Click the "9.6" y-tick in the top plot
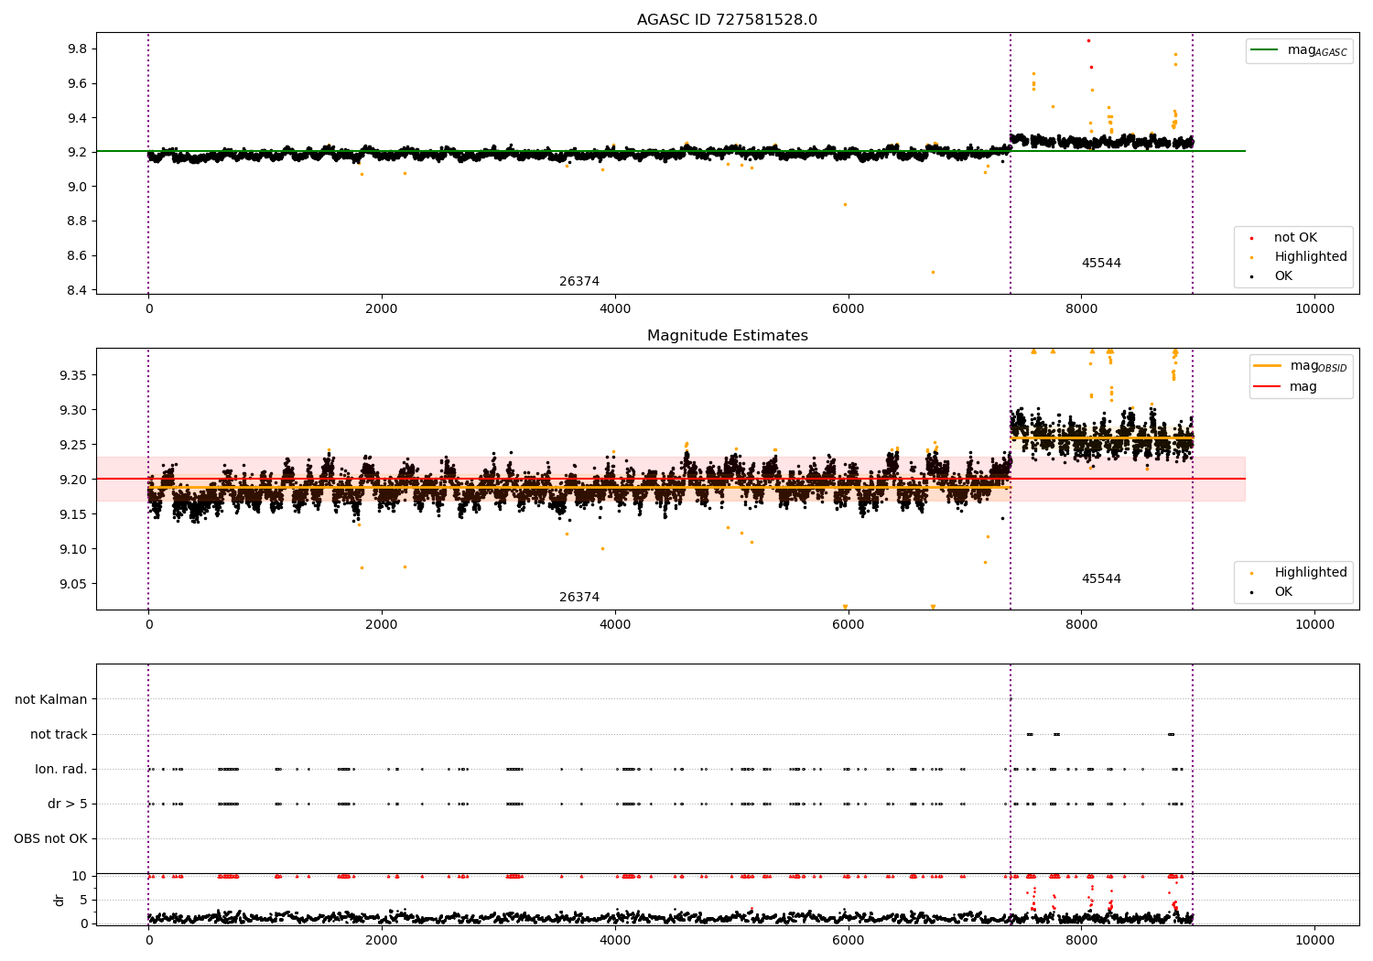 pyautogui.click(x=78, y=83)
